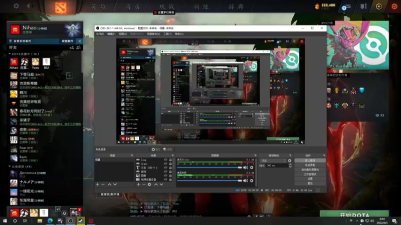This screenshot has height=225, width=401.
Task: Adjust the 300 ms duration stepper arrows
Action: (290, 165)
